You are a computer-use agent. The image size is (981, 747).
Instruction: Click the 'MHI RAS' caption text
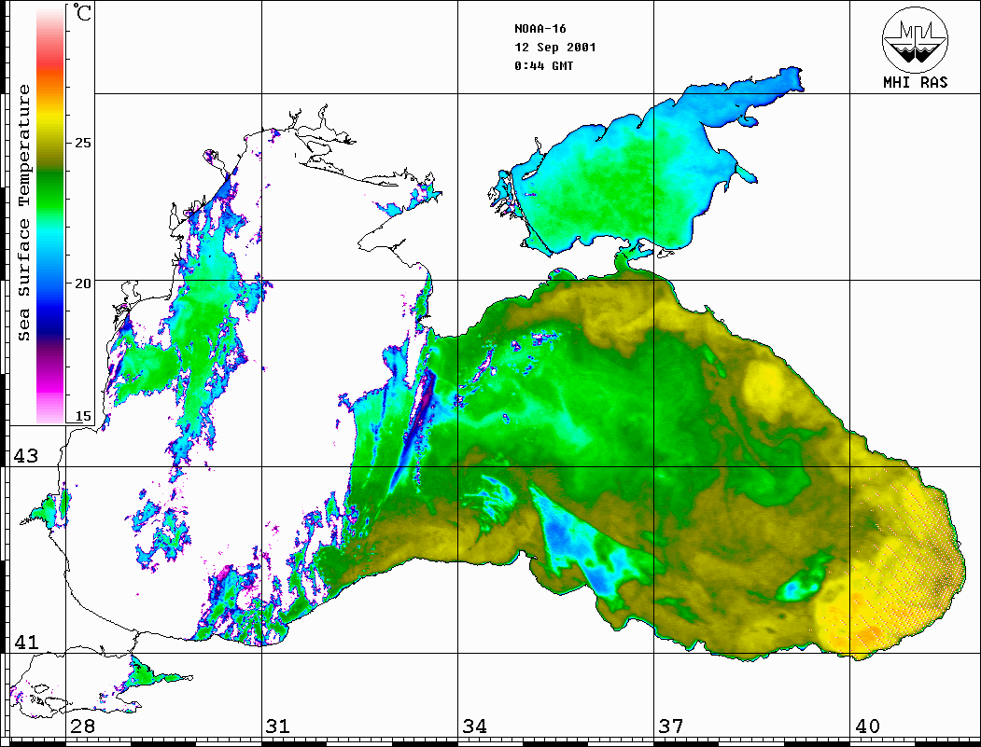click(x=915, y=82)
